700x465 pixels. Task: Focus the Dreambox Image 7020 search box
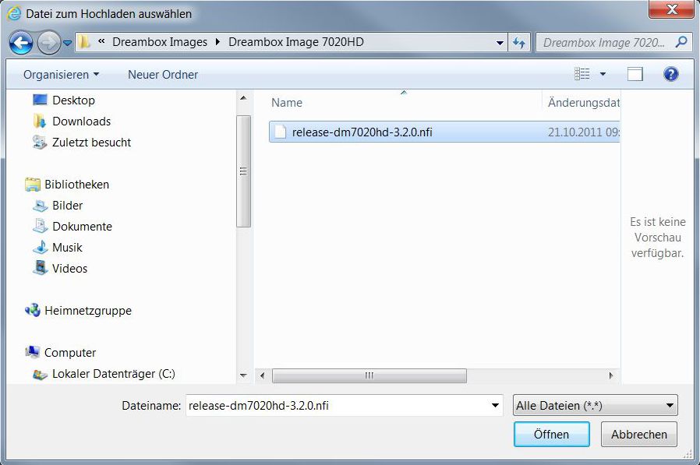point(604,43)
